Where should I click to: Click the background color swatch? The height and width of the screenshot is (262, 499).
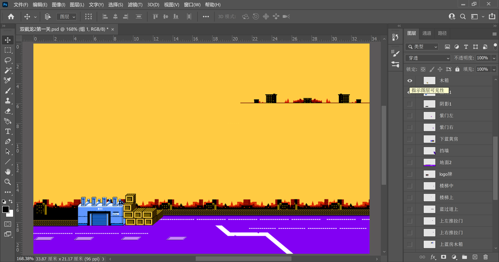click(11, 214)
